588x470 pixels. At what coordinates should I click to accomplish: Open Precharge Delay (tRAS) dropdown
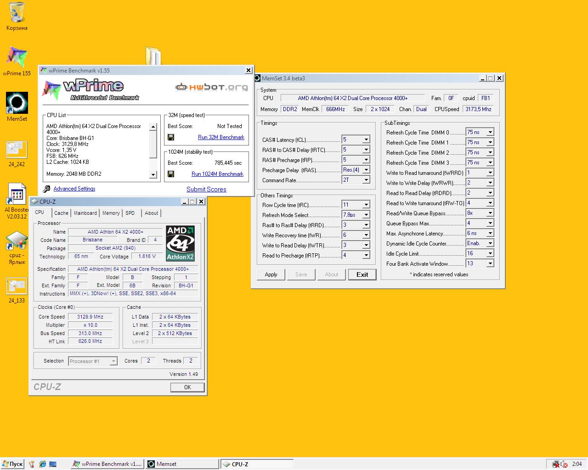pyautogui.click(x=366, y=170)
